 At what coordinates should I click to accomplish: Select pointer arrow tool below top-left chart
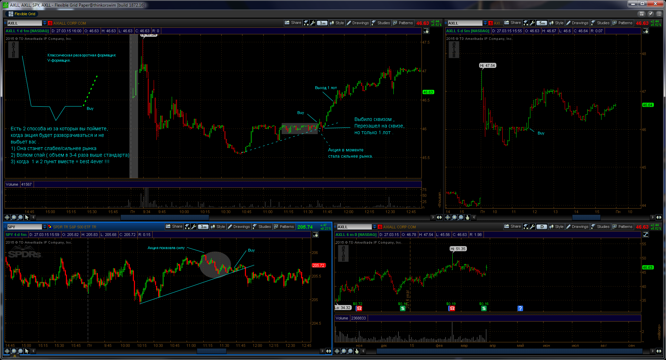[x=27, y=217]
